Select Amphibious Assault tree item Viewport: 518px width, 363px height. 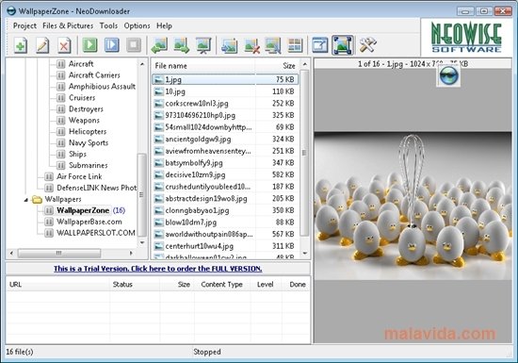coord(102,87)
